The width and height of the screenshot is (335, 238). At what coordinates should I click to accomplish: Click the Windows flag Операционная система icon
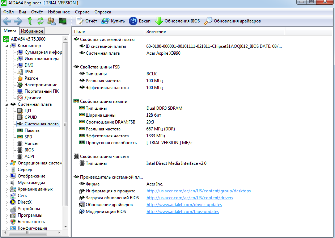[x=13, y=163]
